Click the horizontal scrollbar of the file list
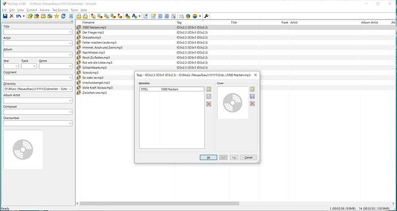Screen dimensions: 397x211 point(159,204)
